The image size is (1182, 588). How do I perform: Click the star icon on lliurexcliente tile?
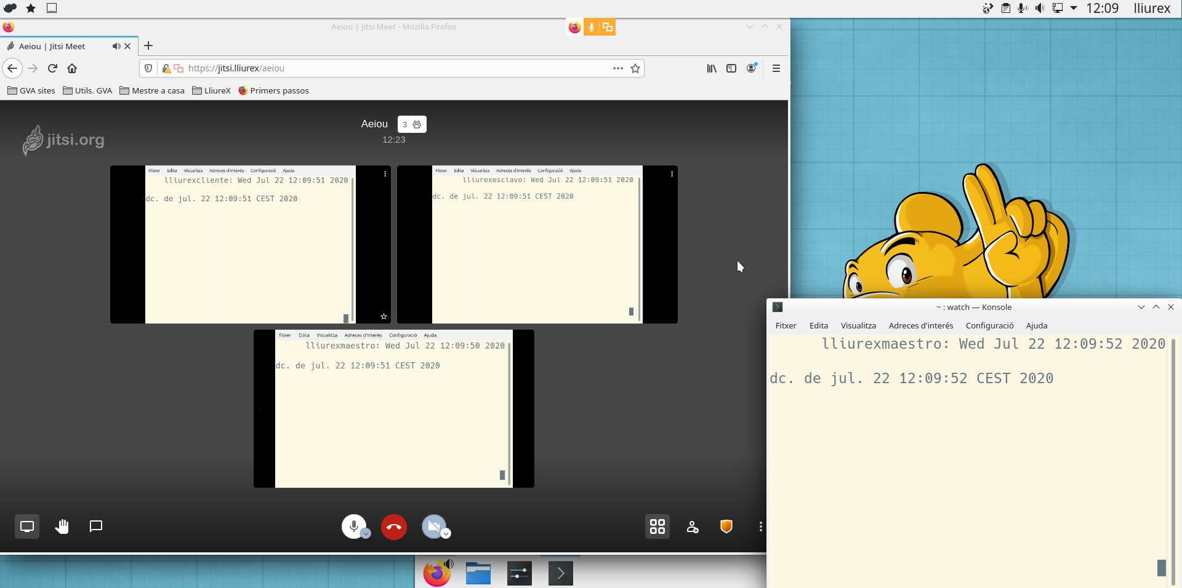click(x=384, y=317)
